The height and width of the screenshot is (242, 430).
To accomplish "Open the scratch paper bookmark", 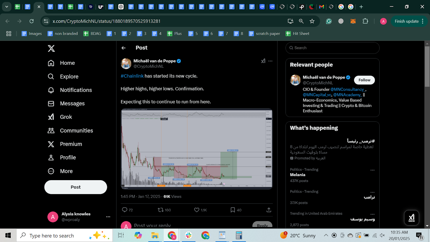I will pos(264,34).
